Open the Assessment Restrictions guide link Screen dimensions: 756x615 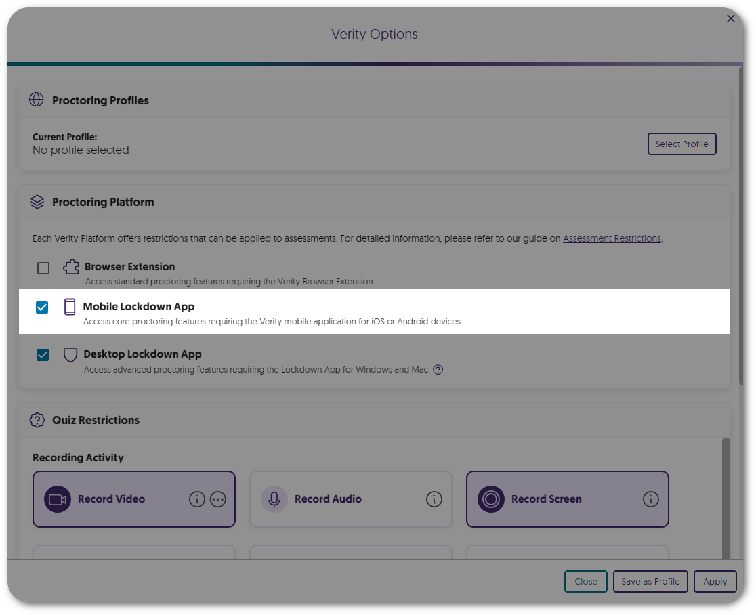(x=612, y=238)
